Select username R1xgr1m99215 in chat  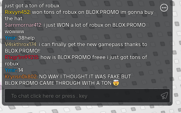pyautogui.click(x=22, y=57)
